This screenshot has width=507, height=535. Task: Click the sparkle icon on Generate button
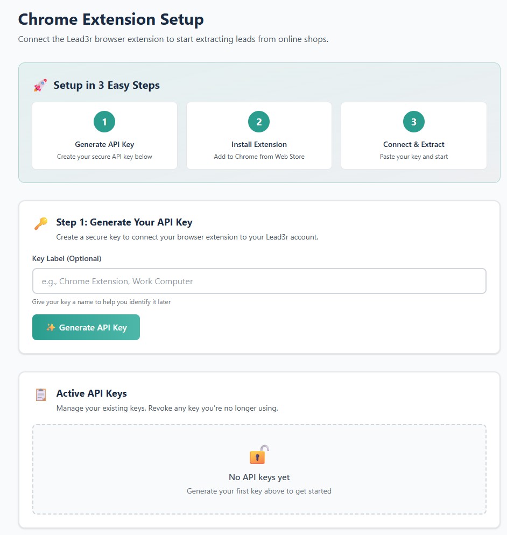click(51, 327)
